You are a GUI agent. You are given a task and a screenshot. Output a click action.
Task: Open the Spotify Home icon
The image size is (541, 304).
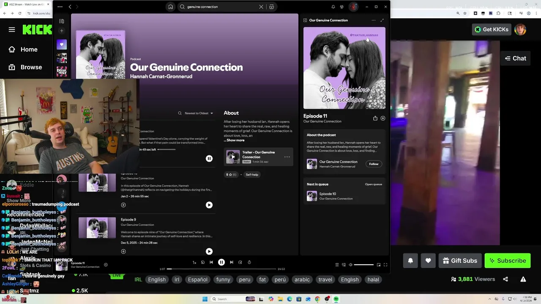[x=170, y=7]
